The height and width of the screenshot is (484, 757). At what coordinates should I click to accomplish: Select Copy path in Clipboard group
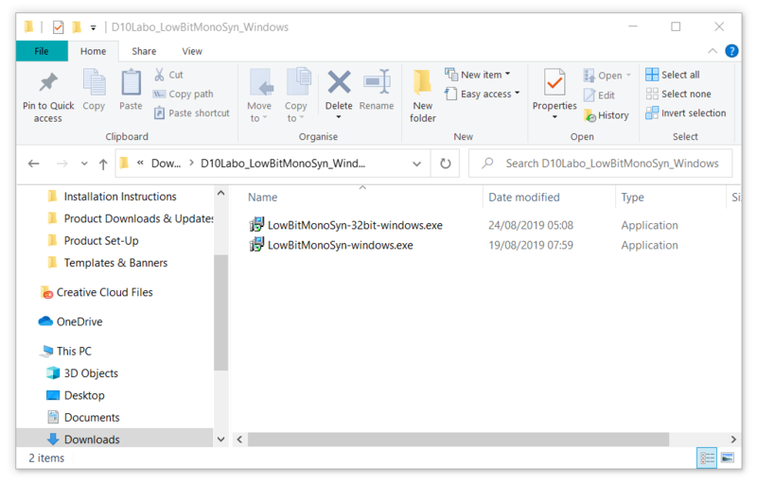coord(184,94)
